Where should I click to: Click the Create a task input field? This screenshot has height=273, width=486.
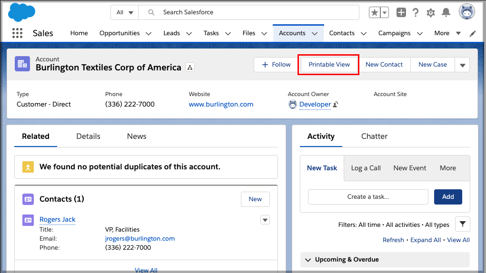(368, 197)
